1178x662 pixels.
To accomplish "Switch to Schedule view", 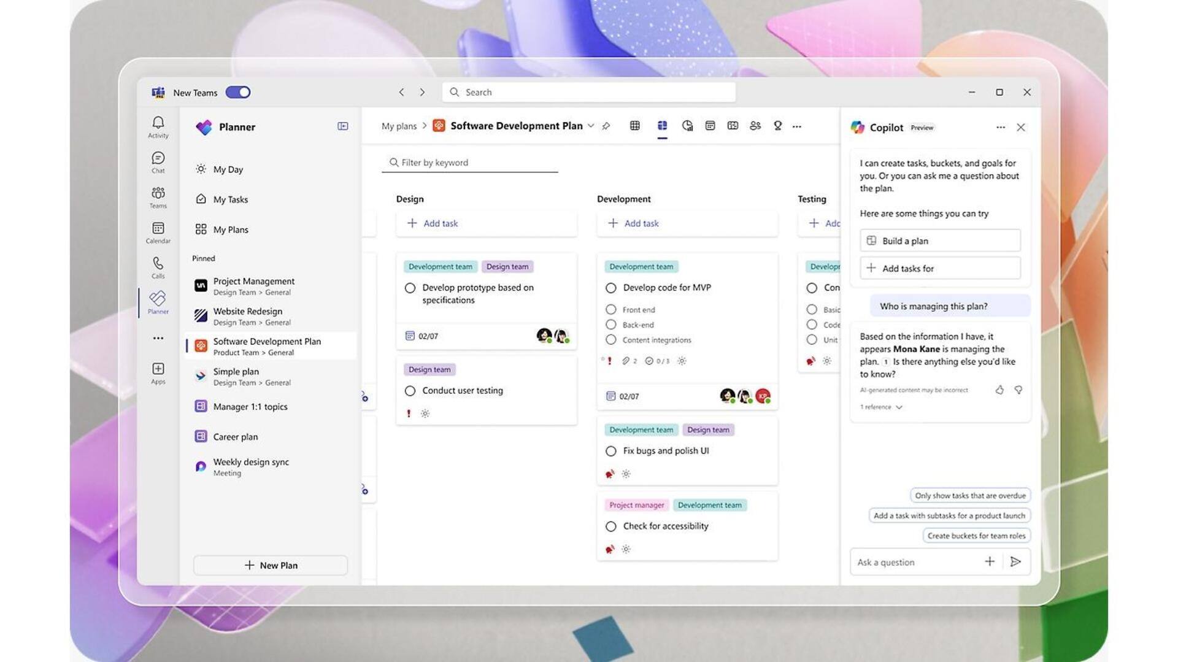I will coord(710,126).
